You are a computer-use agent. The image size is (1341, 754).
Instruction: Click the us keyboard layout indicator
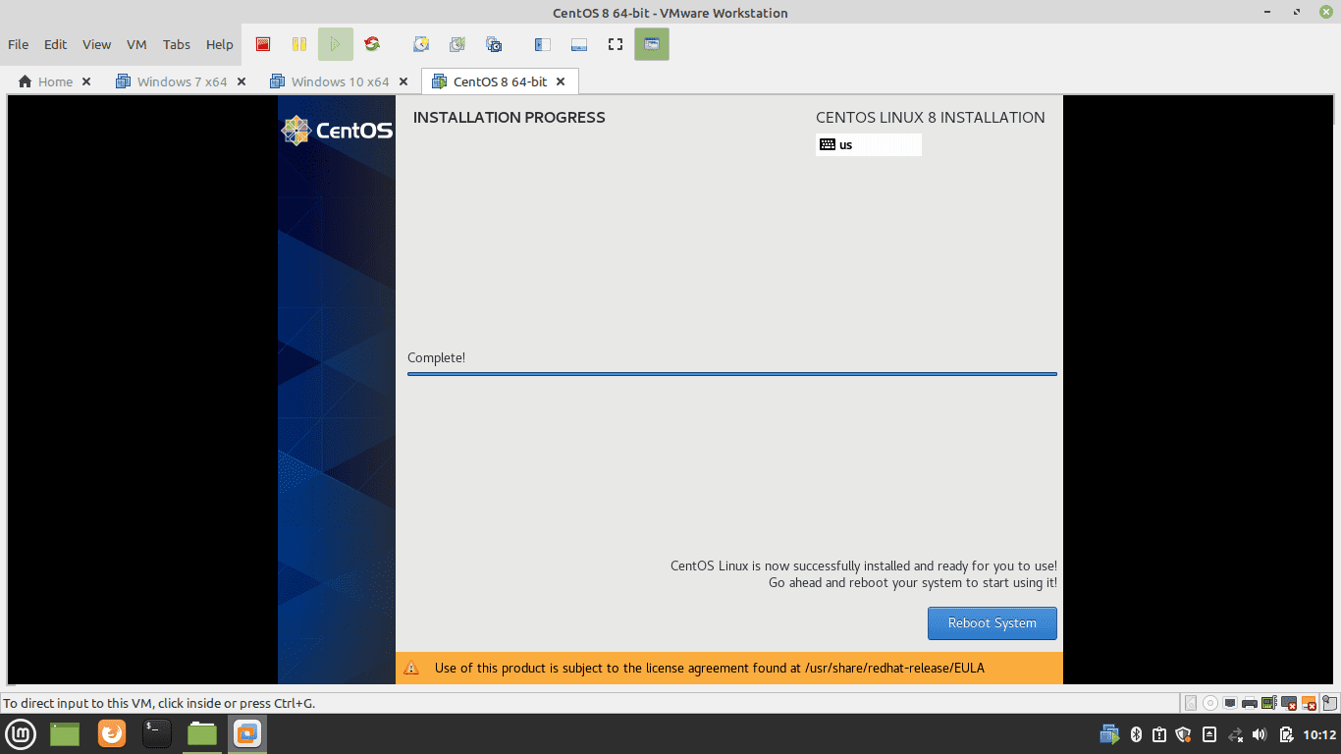point(869,144)
